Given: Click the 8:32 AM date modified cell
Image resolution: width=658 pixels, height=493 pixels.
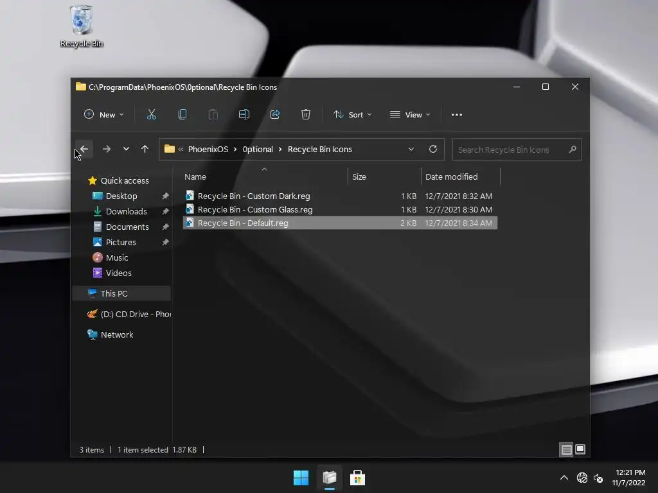Looking at the screenshot, I should [458, 196].
